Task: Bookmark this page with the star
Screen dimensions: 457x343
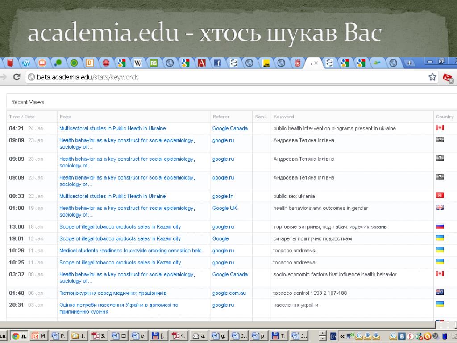Action: click(432, 77)
